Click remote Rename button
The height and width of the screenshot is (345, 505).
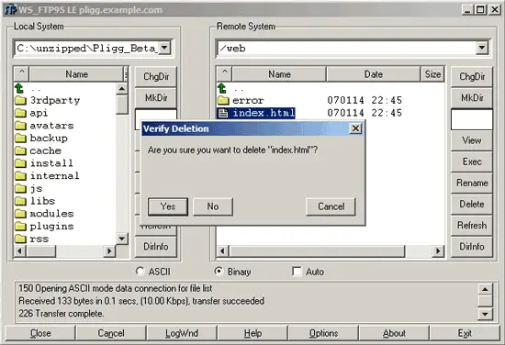[472, 183]
